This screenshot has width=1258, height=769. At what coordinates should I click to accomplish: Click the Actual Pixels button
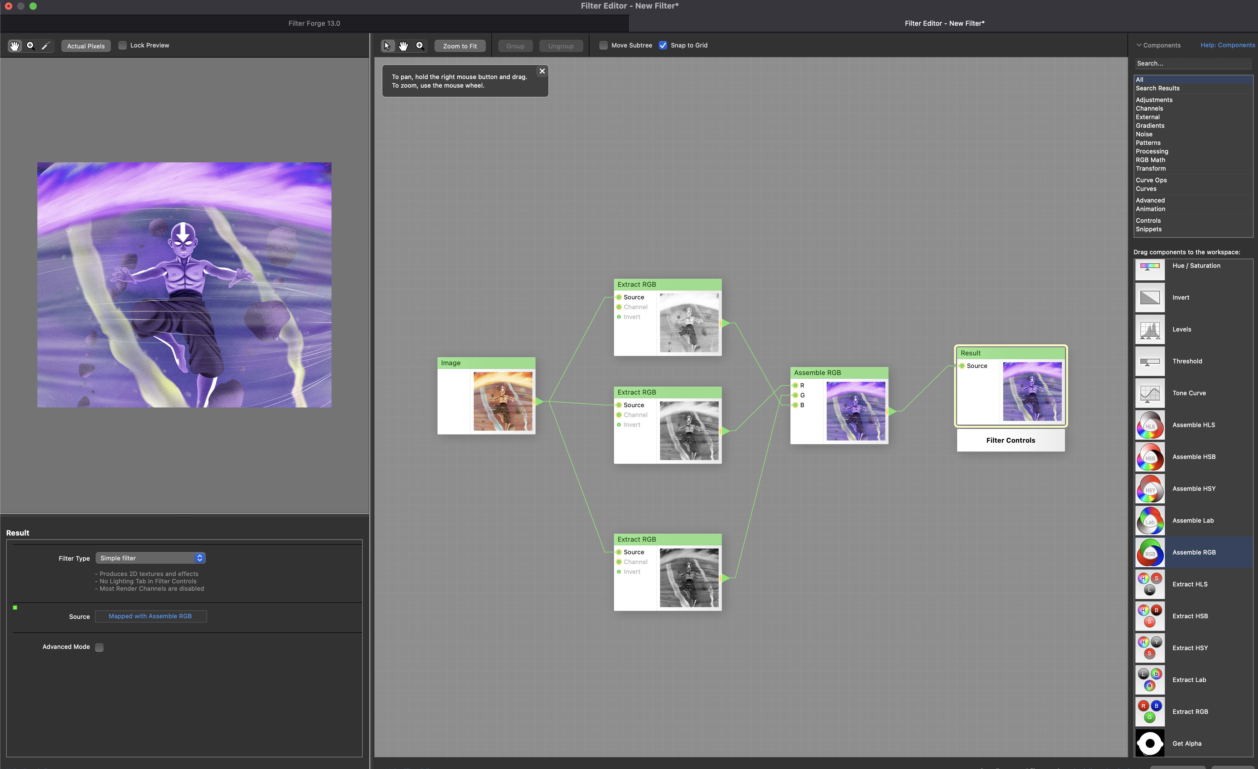tap(86, 46)
